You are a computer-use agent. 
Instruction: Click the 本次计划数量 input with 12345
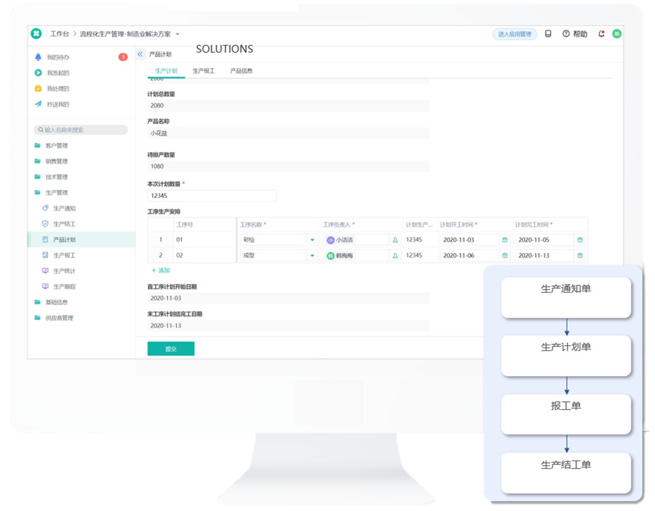tap(212, 195)
